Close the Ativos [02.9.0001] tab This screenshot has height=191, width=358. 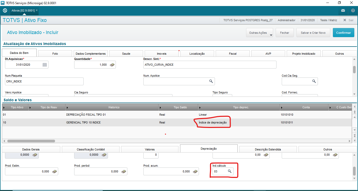point(37,10)
